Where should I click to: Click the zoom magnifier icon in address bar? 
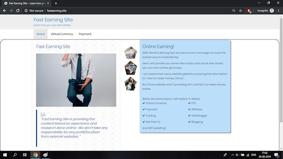[x=234, y=11]
